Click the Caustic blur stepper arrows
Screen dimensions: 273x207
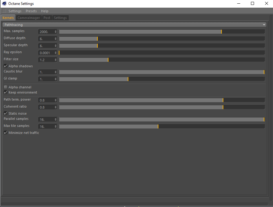(x=55, y=72)
